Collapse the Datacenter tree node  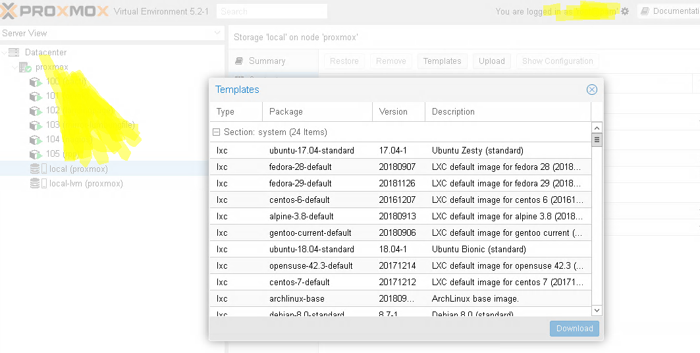click(x=5, y=53)
